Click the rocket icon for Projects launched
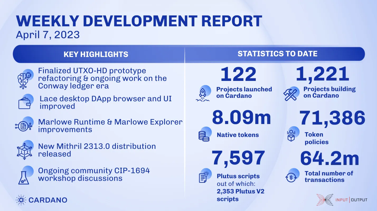The width and height of the screenshot is (377, 211). click(203, 94)
